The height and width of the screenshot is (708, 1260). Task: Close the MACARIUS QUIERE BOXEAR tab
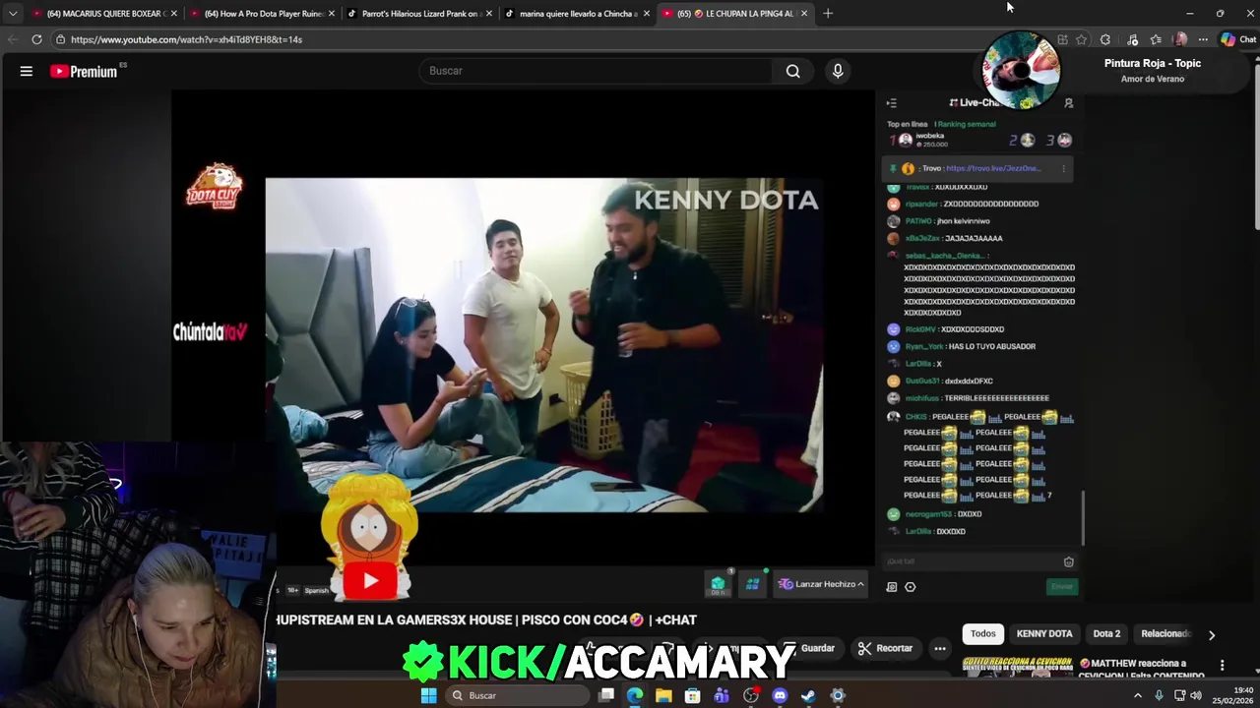(174, 14)
